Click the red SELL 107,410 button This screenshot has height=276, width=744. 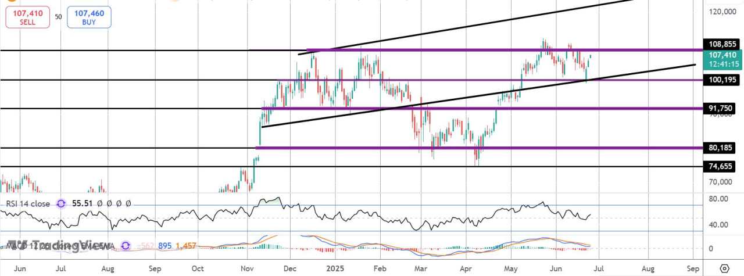(x=28, y=17)
